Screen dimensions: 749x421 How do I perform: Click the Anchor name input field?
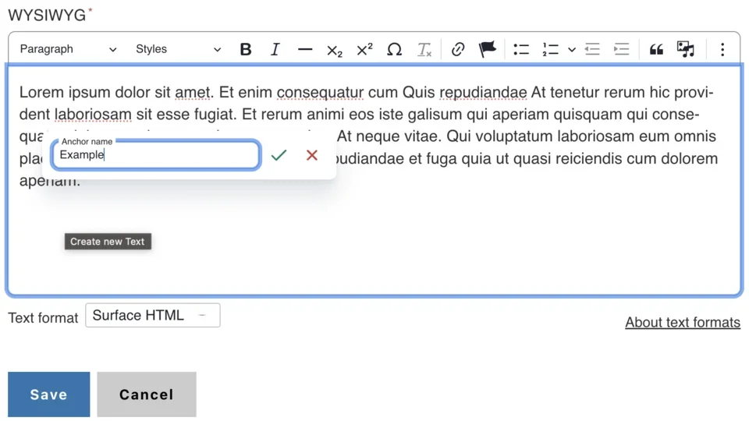(156, 155)
